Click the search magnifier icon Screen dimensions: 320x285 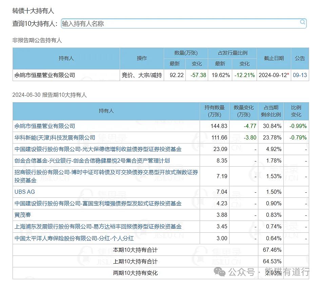(x=302, y=22)
